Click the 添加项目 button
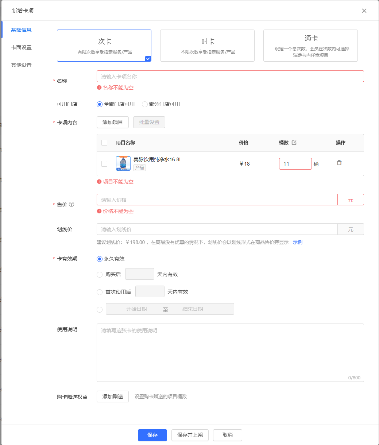The image size is (379, 445). pos(112,122)
